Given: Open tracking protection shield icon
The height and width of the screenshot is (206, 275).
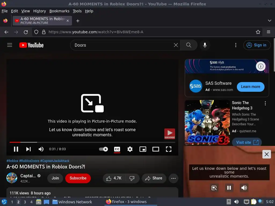Looking at the screenshot, I should [x=36, y=32].
